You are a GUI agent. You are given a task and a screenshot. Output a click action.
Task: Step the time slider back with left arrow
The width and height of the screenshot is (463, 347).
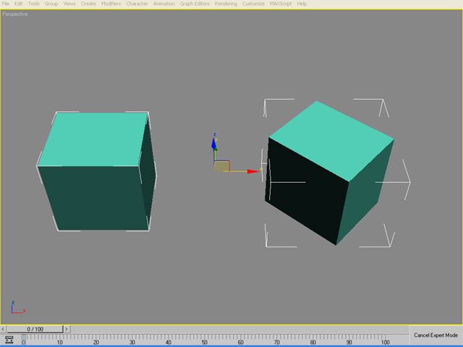(3, 329)
